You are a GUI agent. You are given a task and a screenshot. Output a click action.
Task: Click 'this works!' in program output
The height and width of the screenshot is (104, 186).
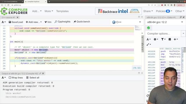[x=13, y=93]
